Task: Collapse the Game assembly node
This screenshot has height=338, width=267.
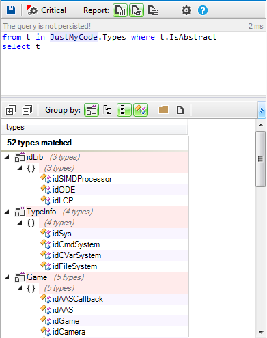Action: tap(7, 277)
